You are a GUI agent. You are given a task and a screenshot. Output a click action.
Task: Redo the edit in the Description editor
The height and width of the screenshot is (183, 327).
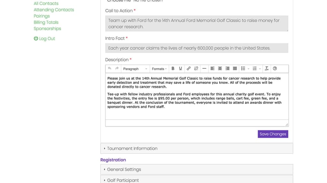[x=117, y=69]
